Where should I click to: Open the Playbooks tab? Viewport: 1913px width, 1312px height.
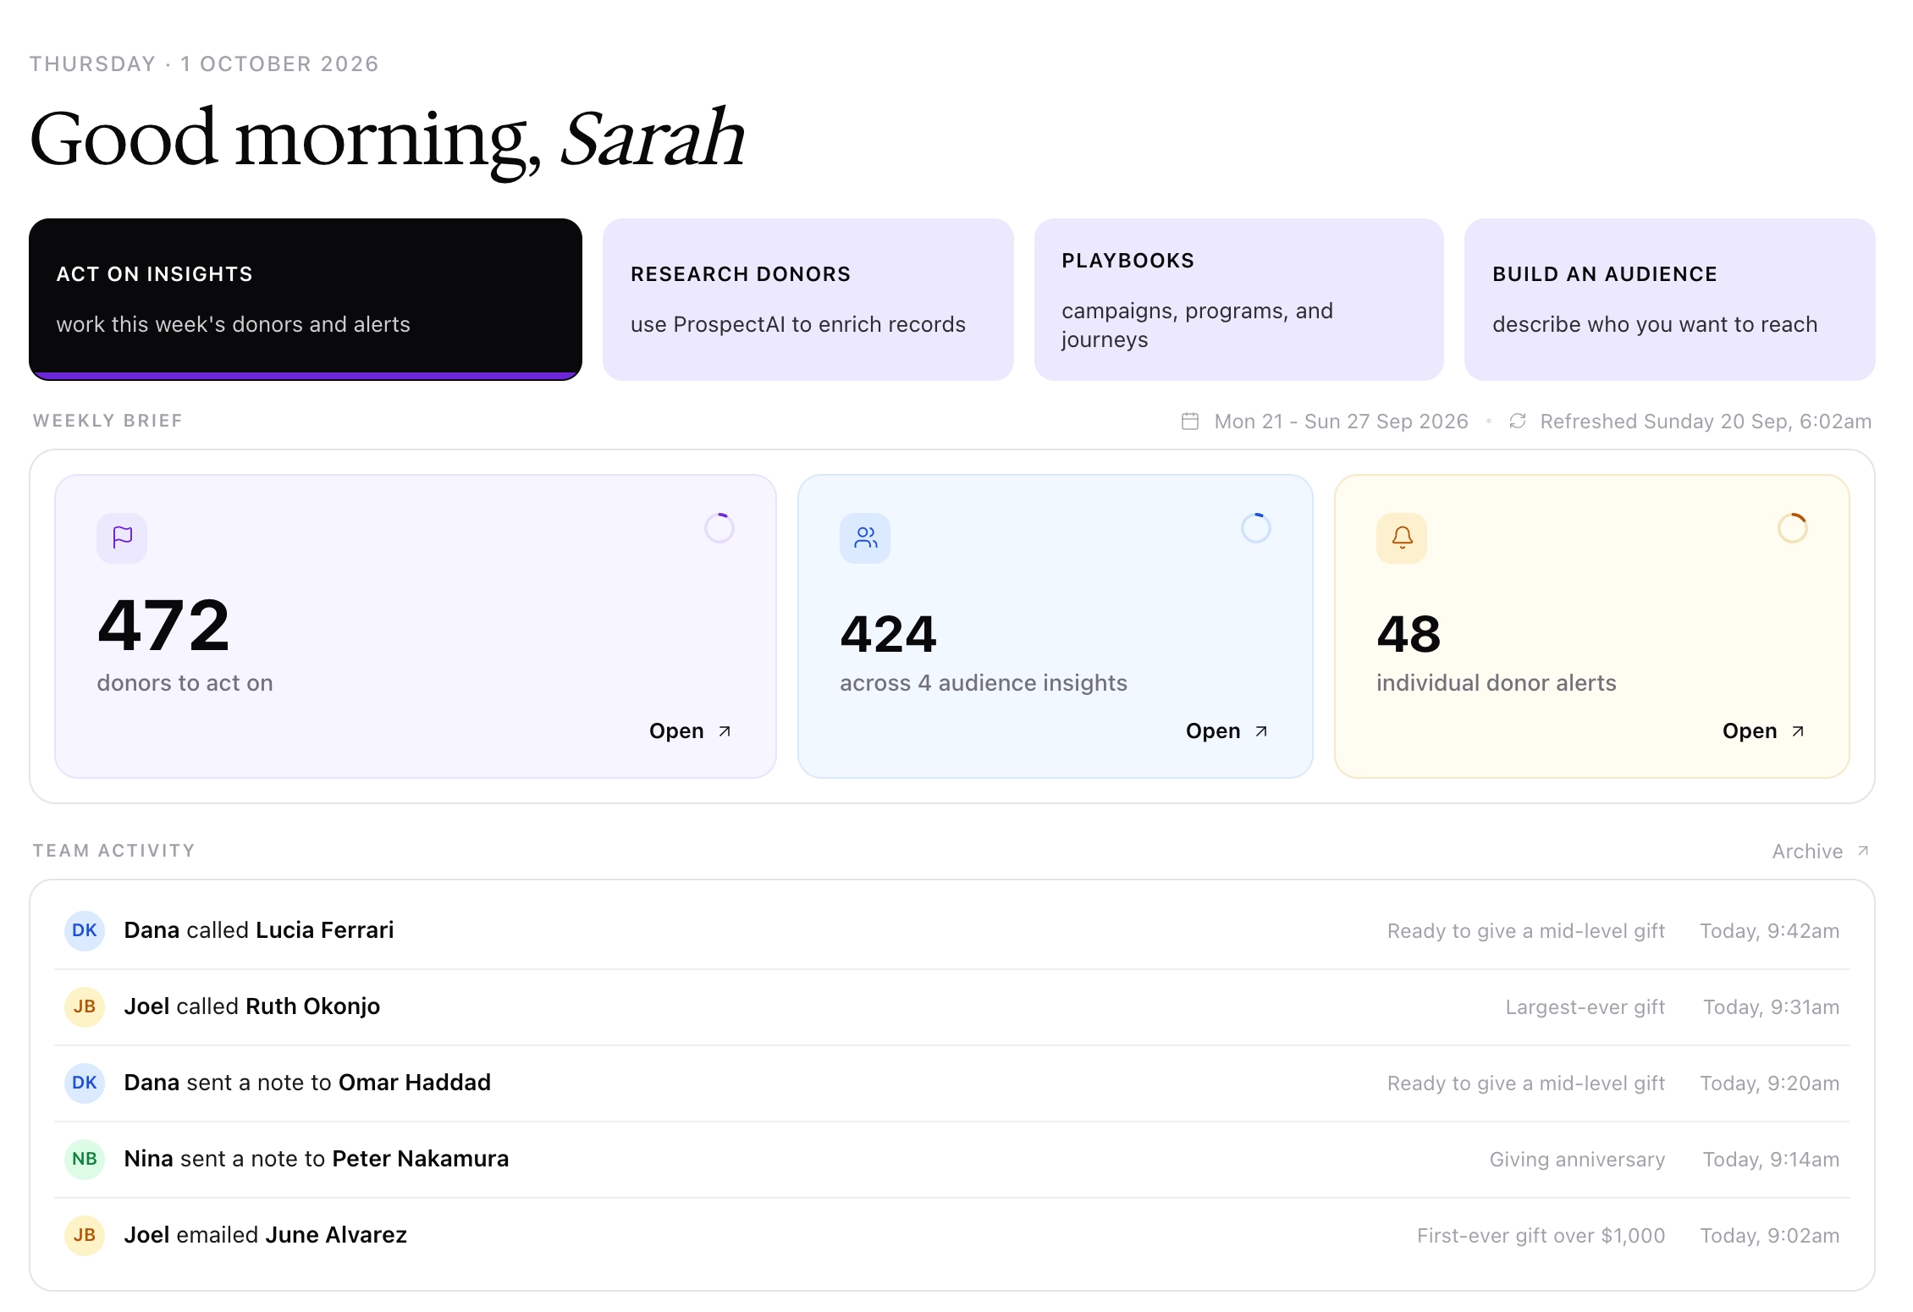point(1239,300)
